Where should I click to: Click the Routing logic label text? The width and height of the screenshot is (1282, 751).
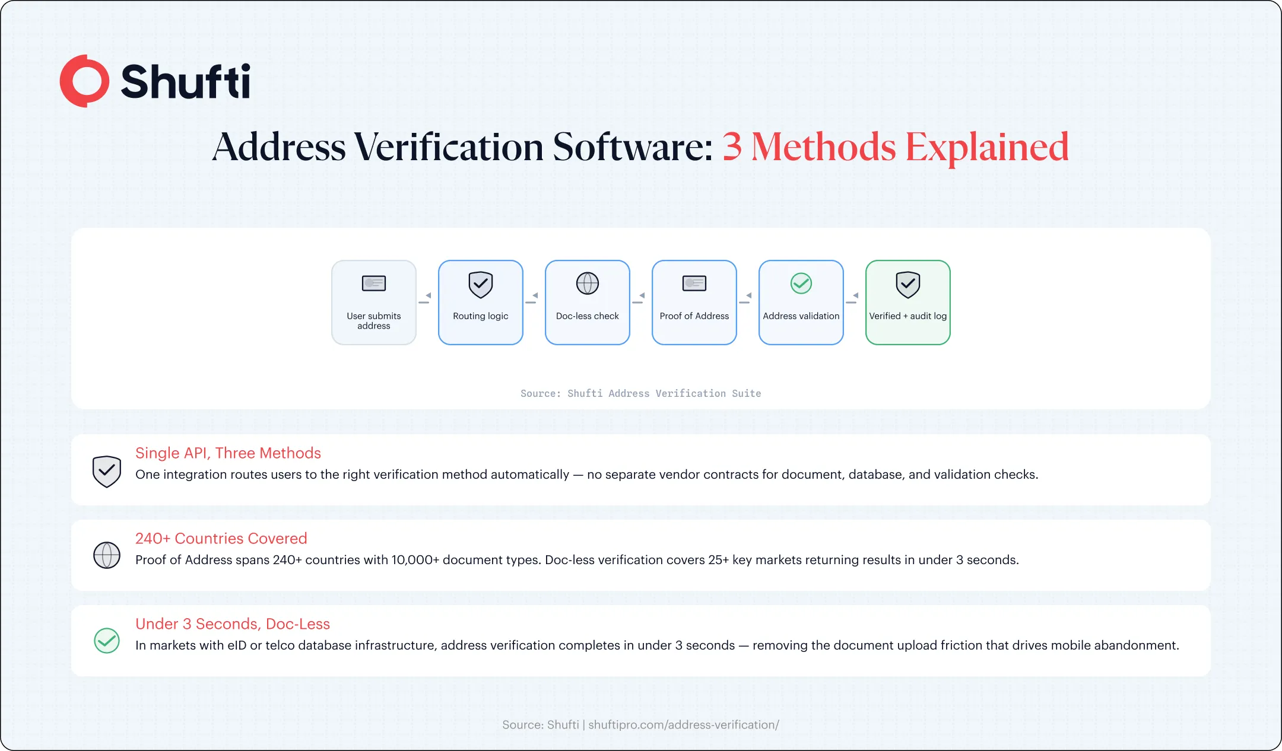point(481,316)
